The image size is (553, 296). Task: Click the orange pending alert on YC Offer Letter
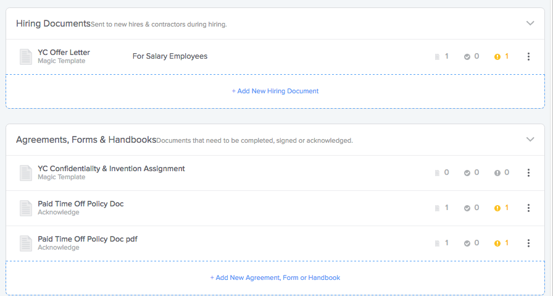497,56
